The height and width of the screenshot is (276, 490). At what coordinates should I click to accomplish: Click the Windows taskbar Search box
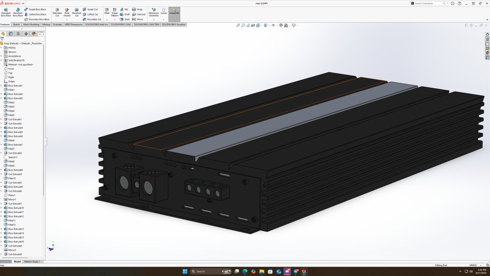pos(211,271)
